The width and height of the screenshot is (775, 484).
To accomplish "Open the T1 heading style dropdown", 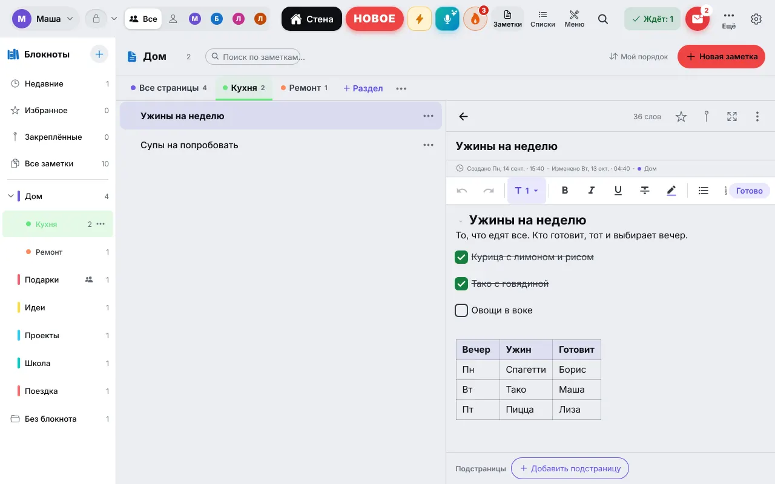I will pyautogui.click(x=526, y=191).
